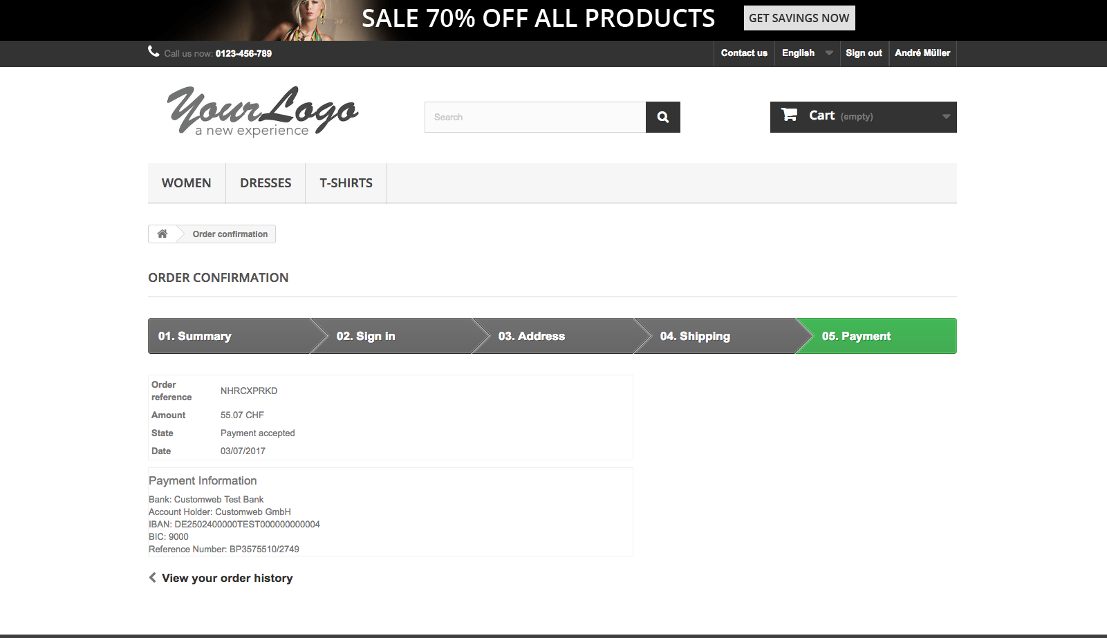
Task: Open the Women category menu
Action: tap(186, 183)
